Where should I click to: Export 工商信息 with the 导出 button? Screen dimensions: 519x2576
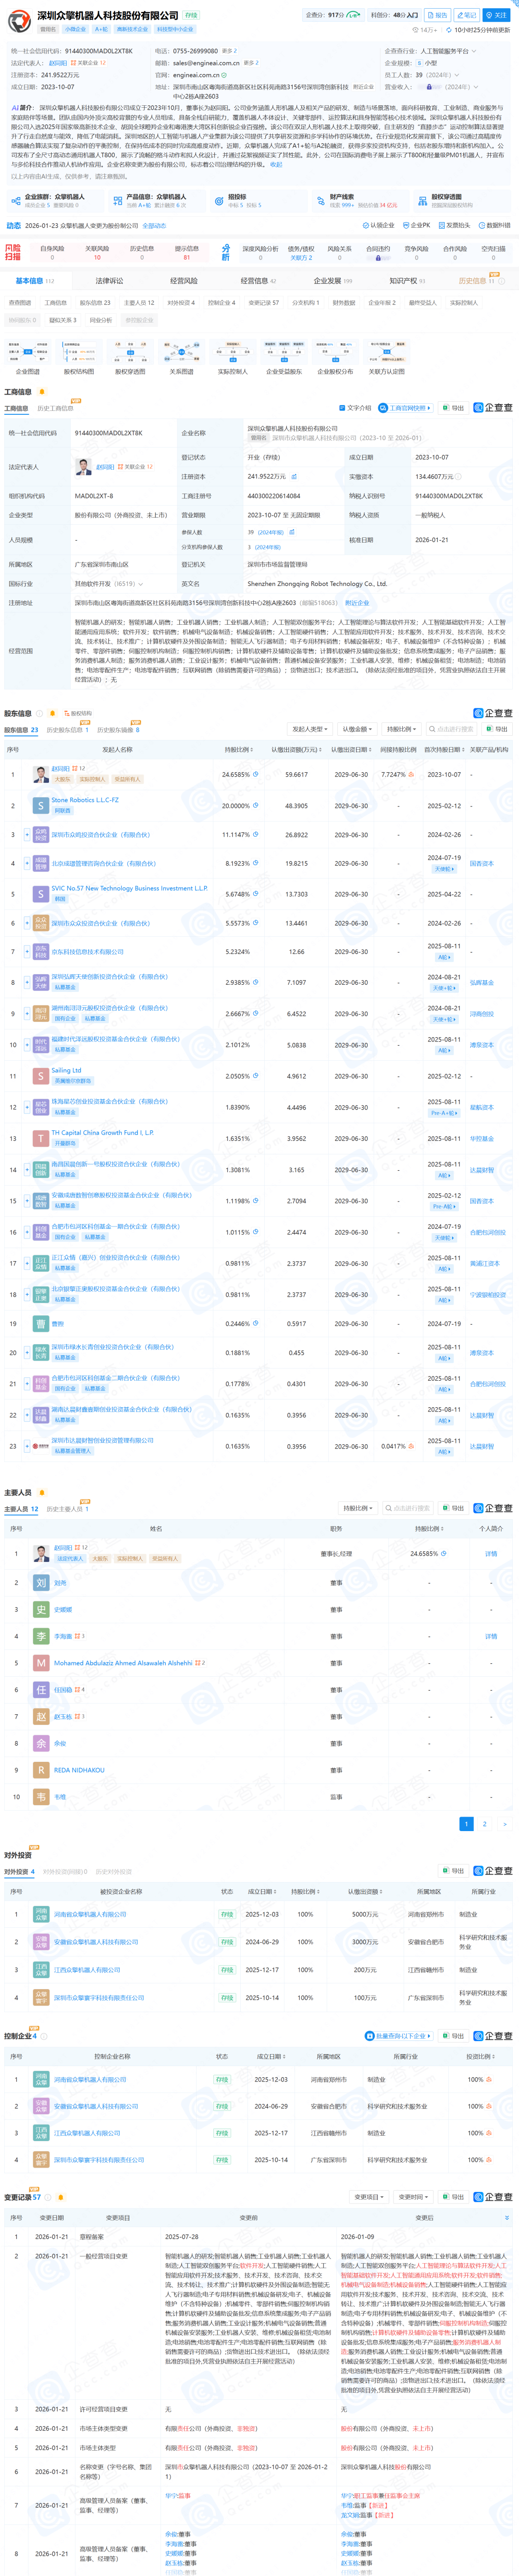click(x=454, y=408)
